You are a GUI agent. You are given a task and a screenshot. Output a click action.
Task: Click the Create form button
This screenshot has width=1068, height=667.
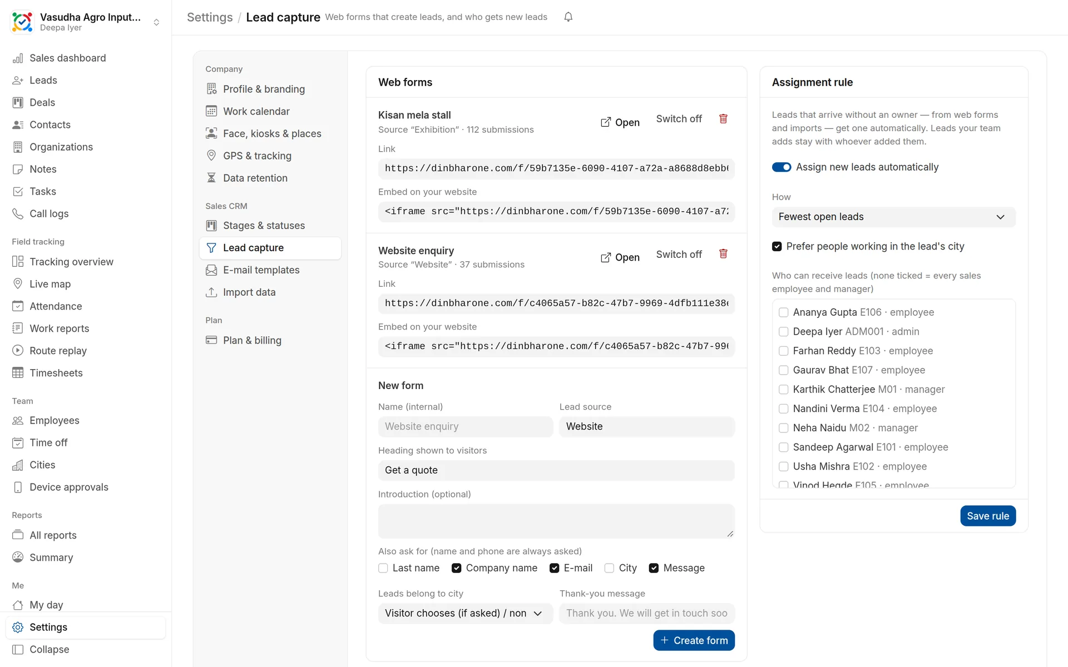pos(694,640)
